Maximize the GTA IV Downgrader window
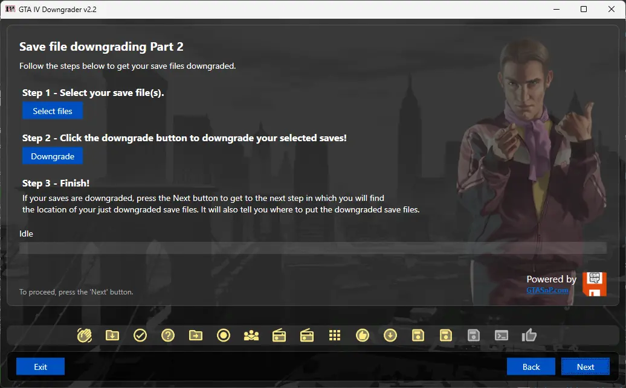 point(584,9)
